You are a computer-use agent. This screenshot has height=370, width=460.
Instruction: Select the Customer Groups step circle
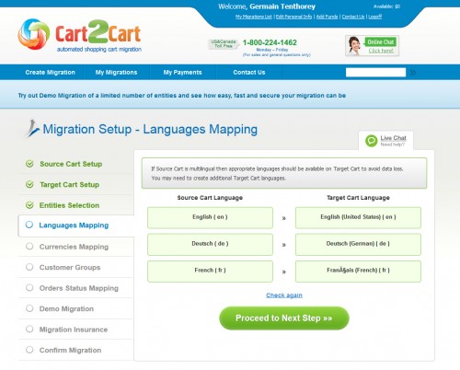point(29,267)
